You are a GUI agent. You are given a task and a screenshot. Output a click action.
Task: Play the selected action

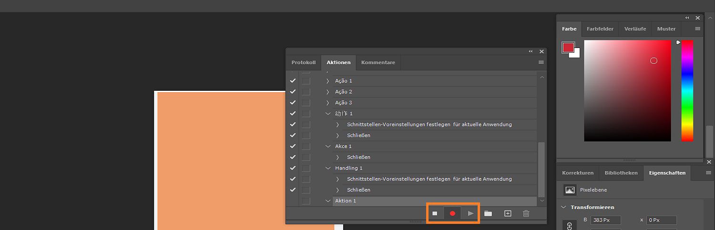470,213
